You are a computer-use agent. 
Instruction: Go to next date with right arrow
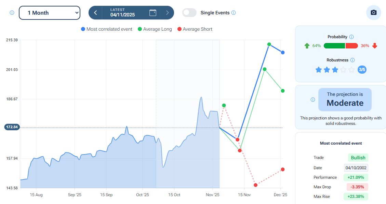167,13
